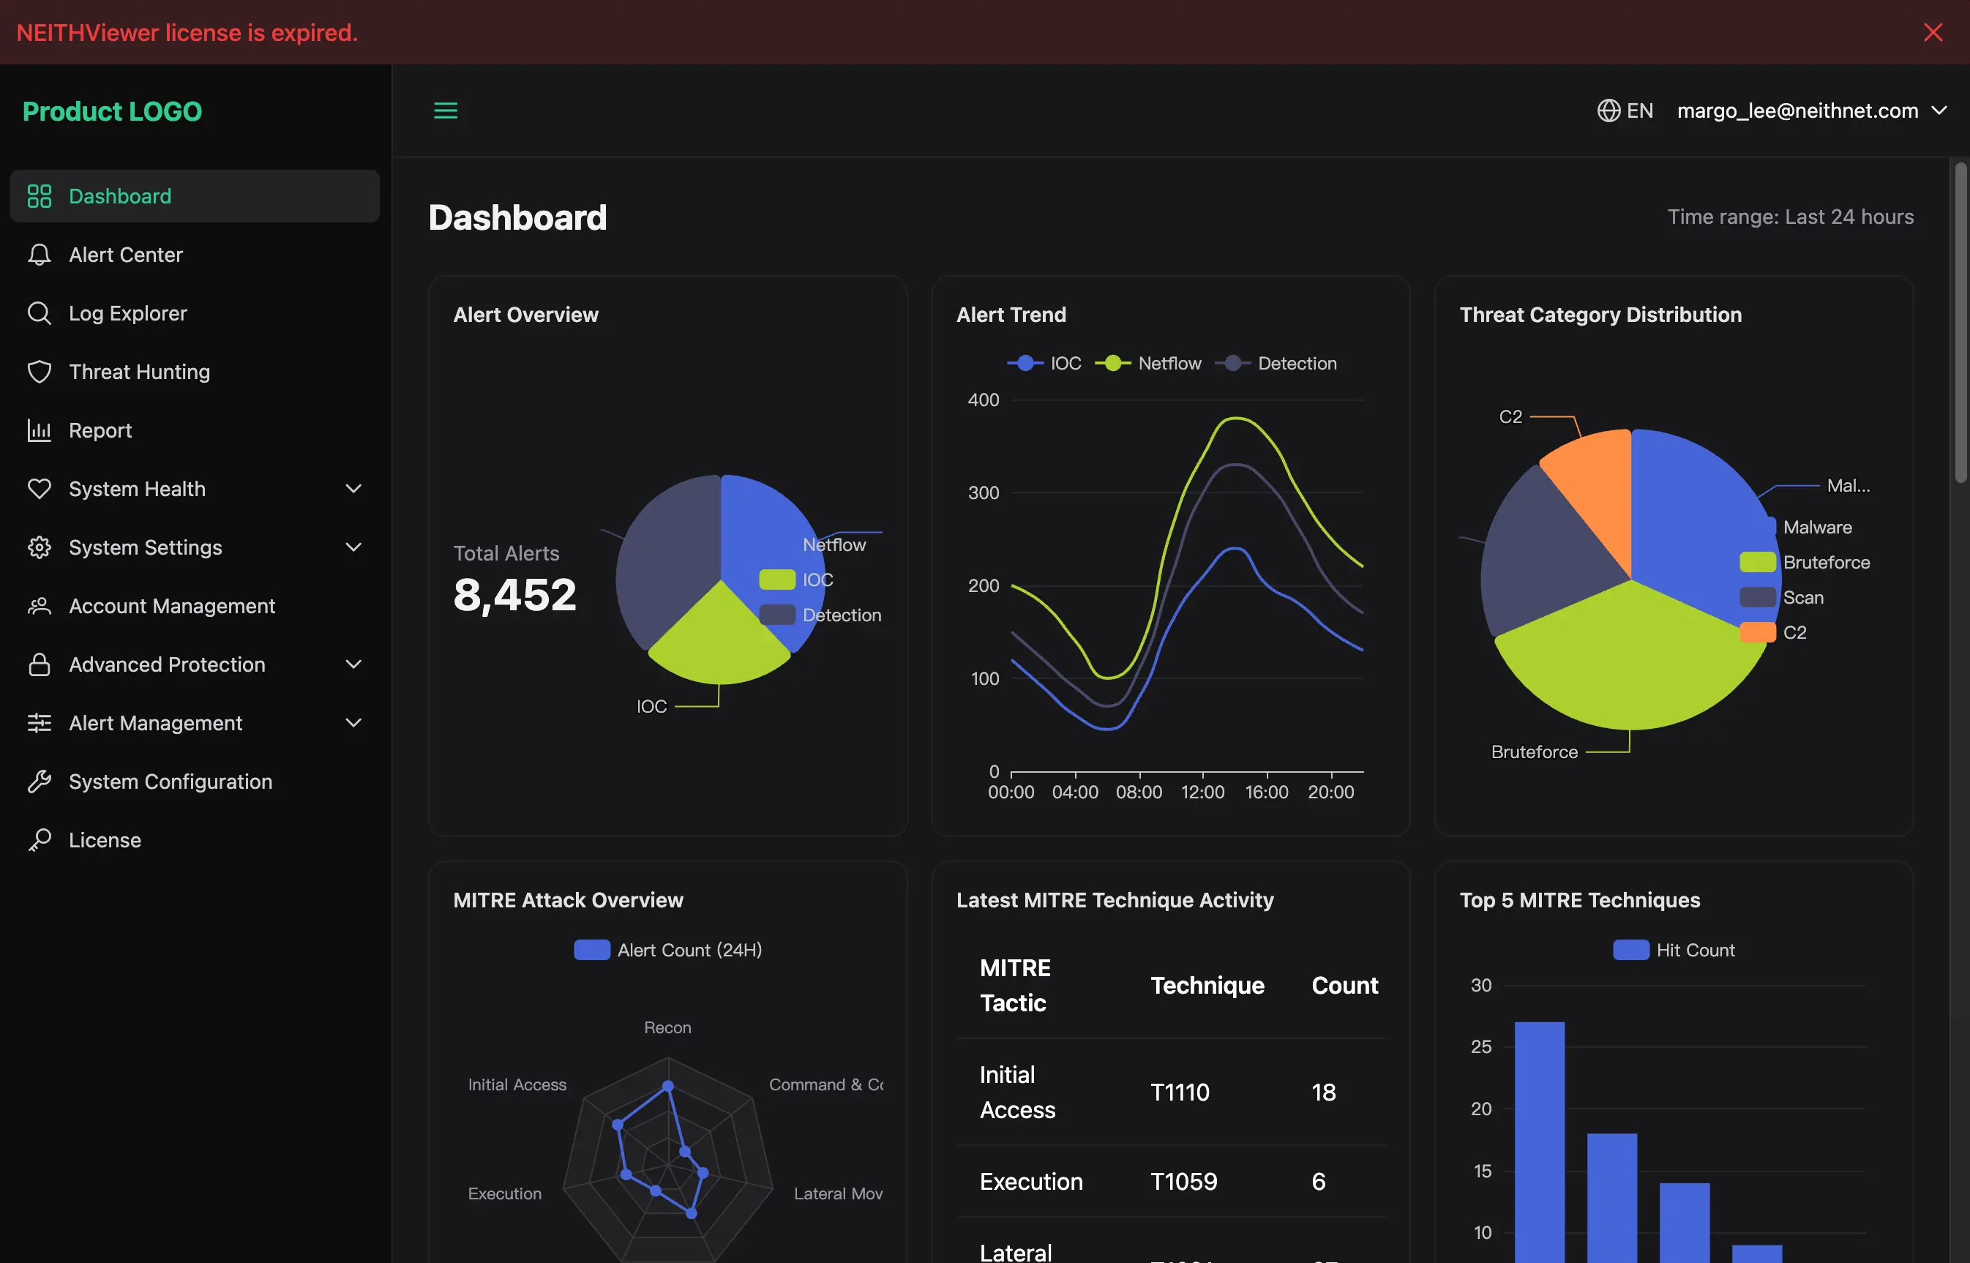Click the Count column header
This screenshot has width=1970, height=1263.
(1345, 986)
